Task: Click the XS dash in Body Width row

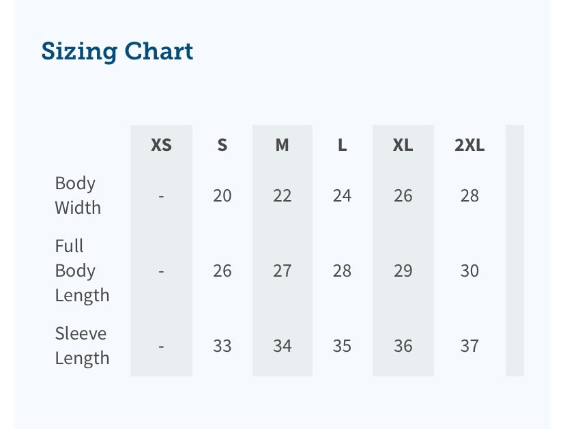Action: coord(161,196)
